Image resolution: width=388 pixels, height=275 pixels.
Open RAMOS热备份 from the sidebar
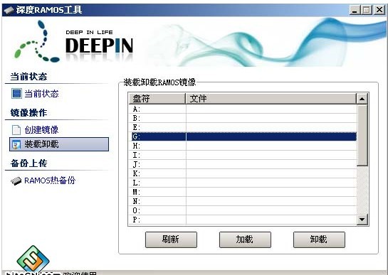pos(50,180)
